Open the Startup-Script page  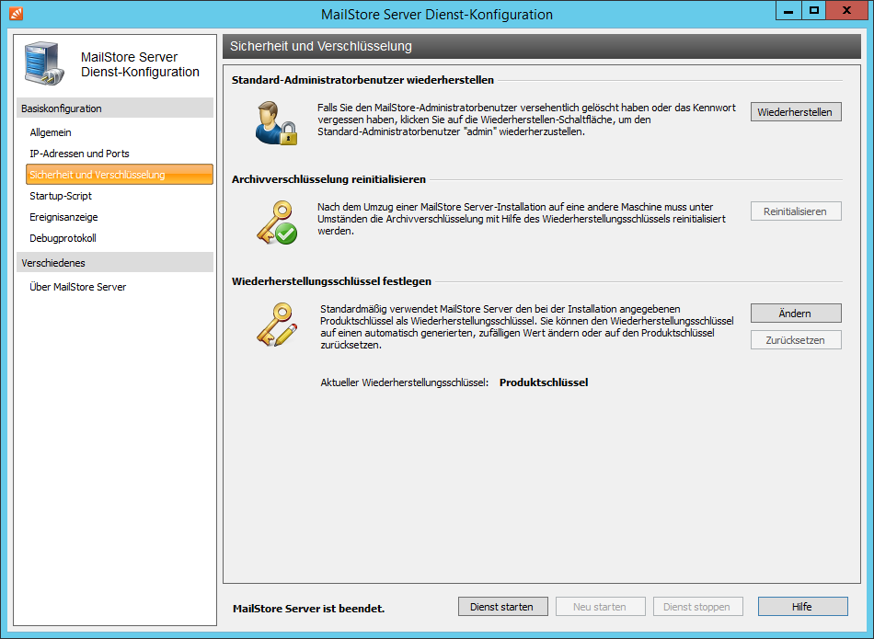point(61,196)
